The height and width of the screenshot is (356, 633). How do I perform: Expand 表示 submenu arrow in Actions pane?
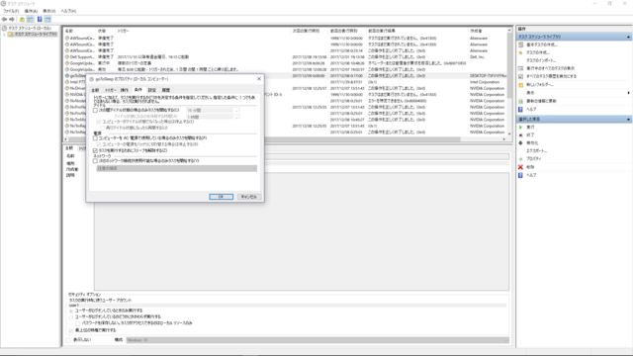tap(629, 93)
